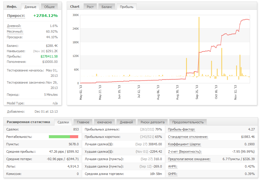Click the Прирост label link

click(x=16, y=16)
